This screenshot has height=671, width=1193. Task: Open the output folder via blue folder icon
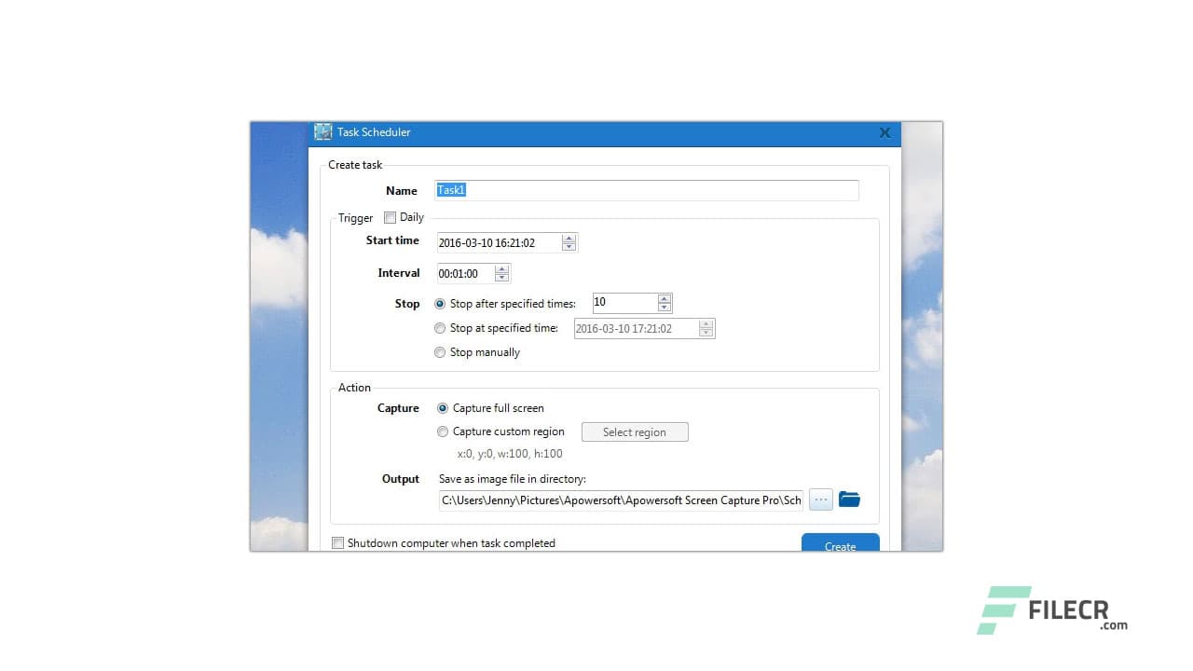(849, 499)
